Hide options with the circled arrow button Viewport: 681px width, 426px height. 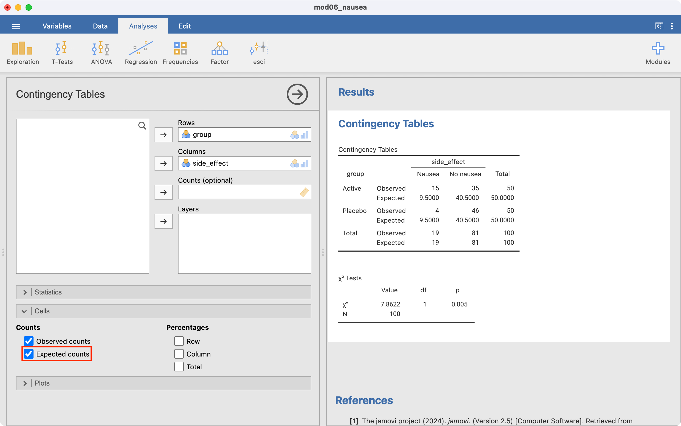pos(297,94)
